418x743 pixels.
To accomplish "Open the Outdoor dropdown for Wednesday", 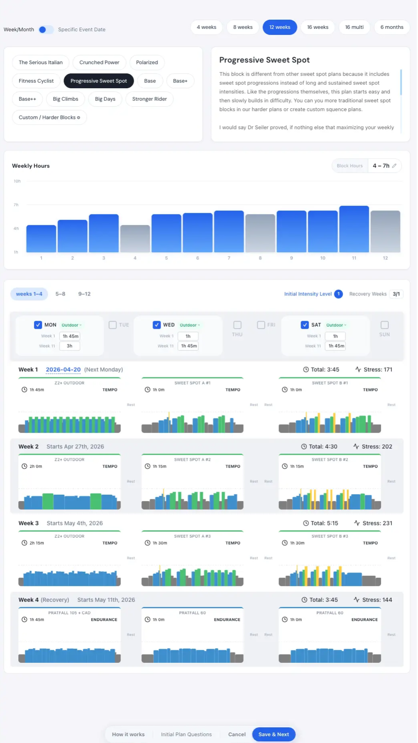I will click(190, 325).
